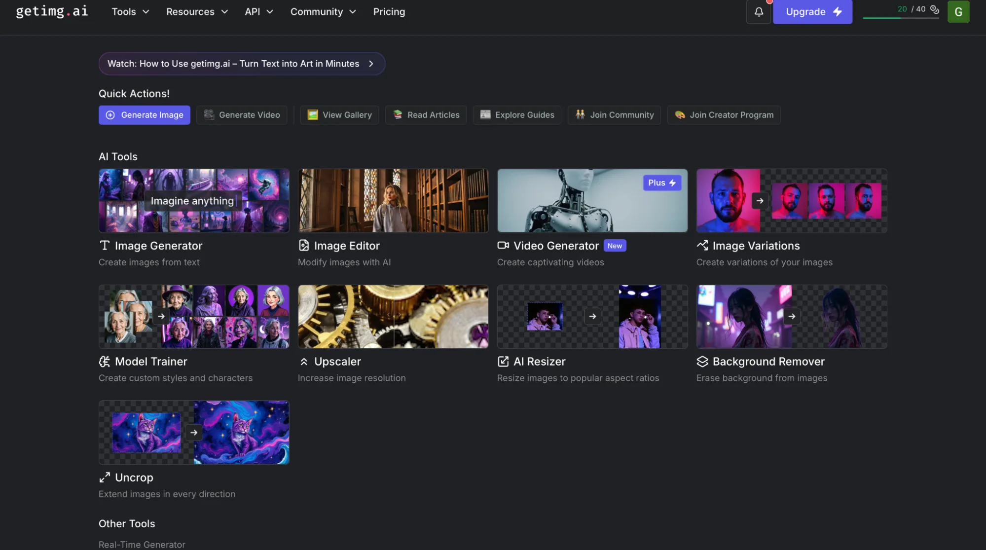
Task: Click the plus icon in Generate Image
Action: point(110,115)
